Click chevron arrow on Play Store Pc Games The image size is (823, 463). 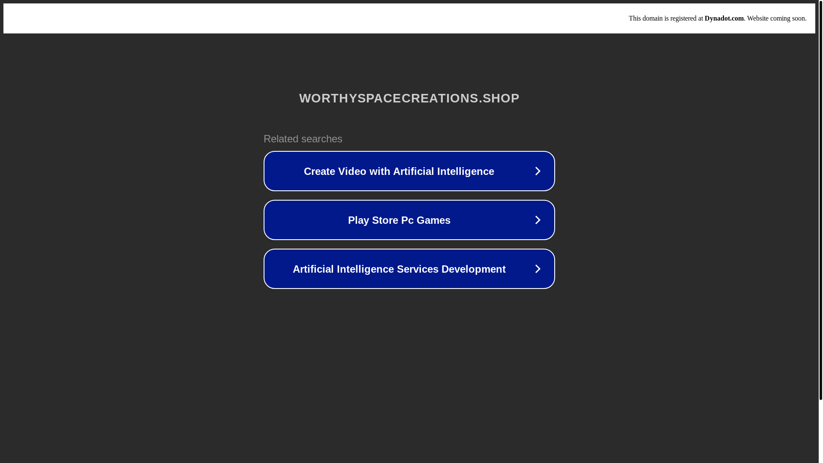pos(538,220)
